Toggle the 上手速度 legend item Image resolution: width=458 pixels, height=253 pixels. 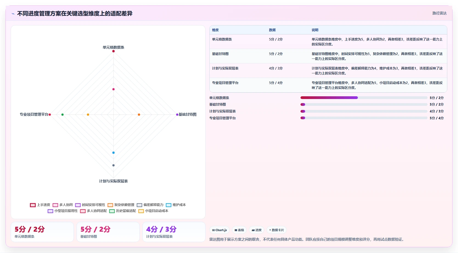coord(40,205)
